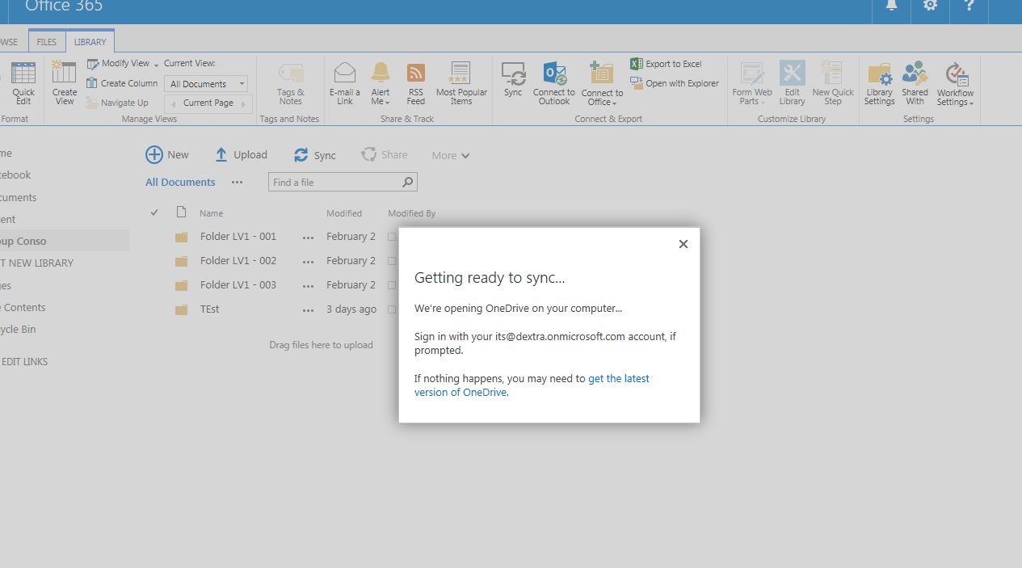Switch to the FILES tab
This screenshot has height=568, width=1022.
point(46,40)
